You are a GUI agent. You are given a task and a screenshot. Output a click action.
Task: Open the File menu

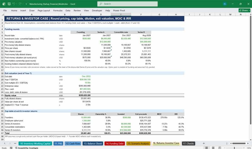5,10
